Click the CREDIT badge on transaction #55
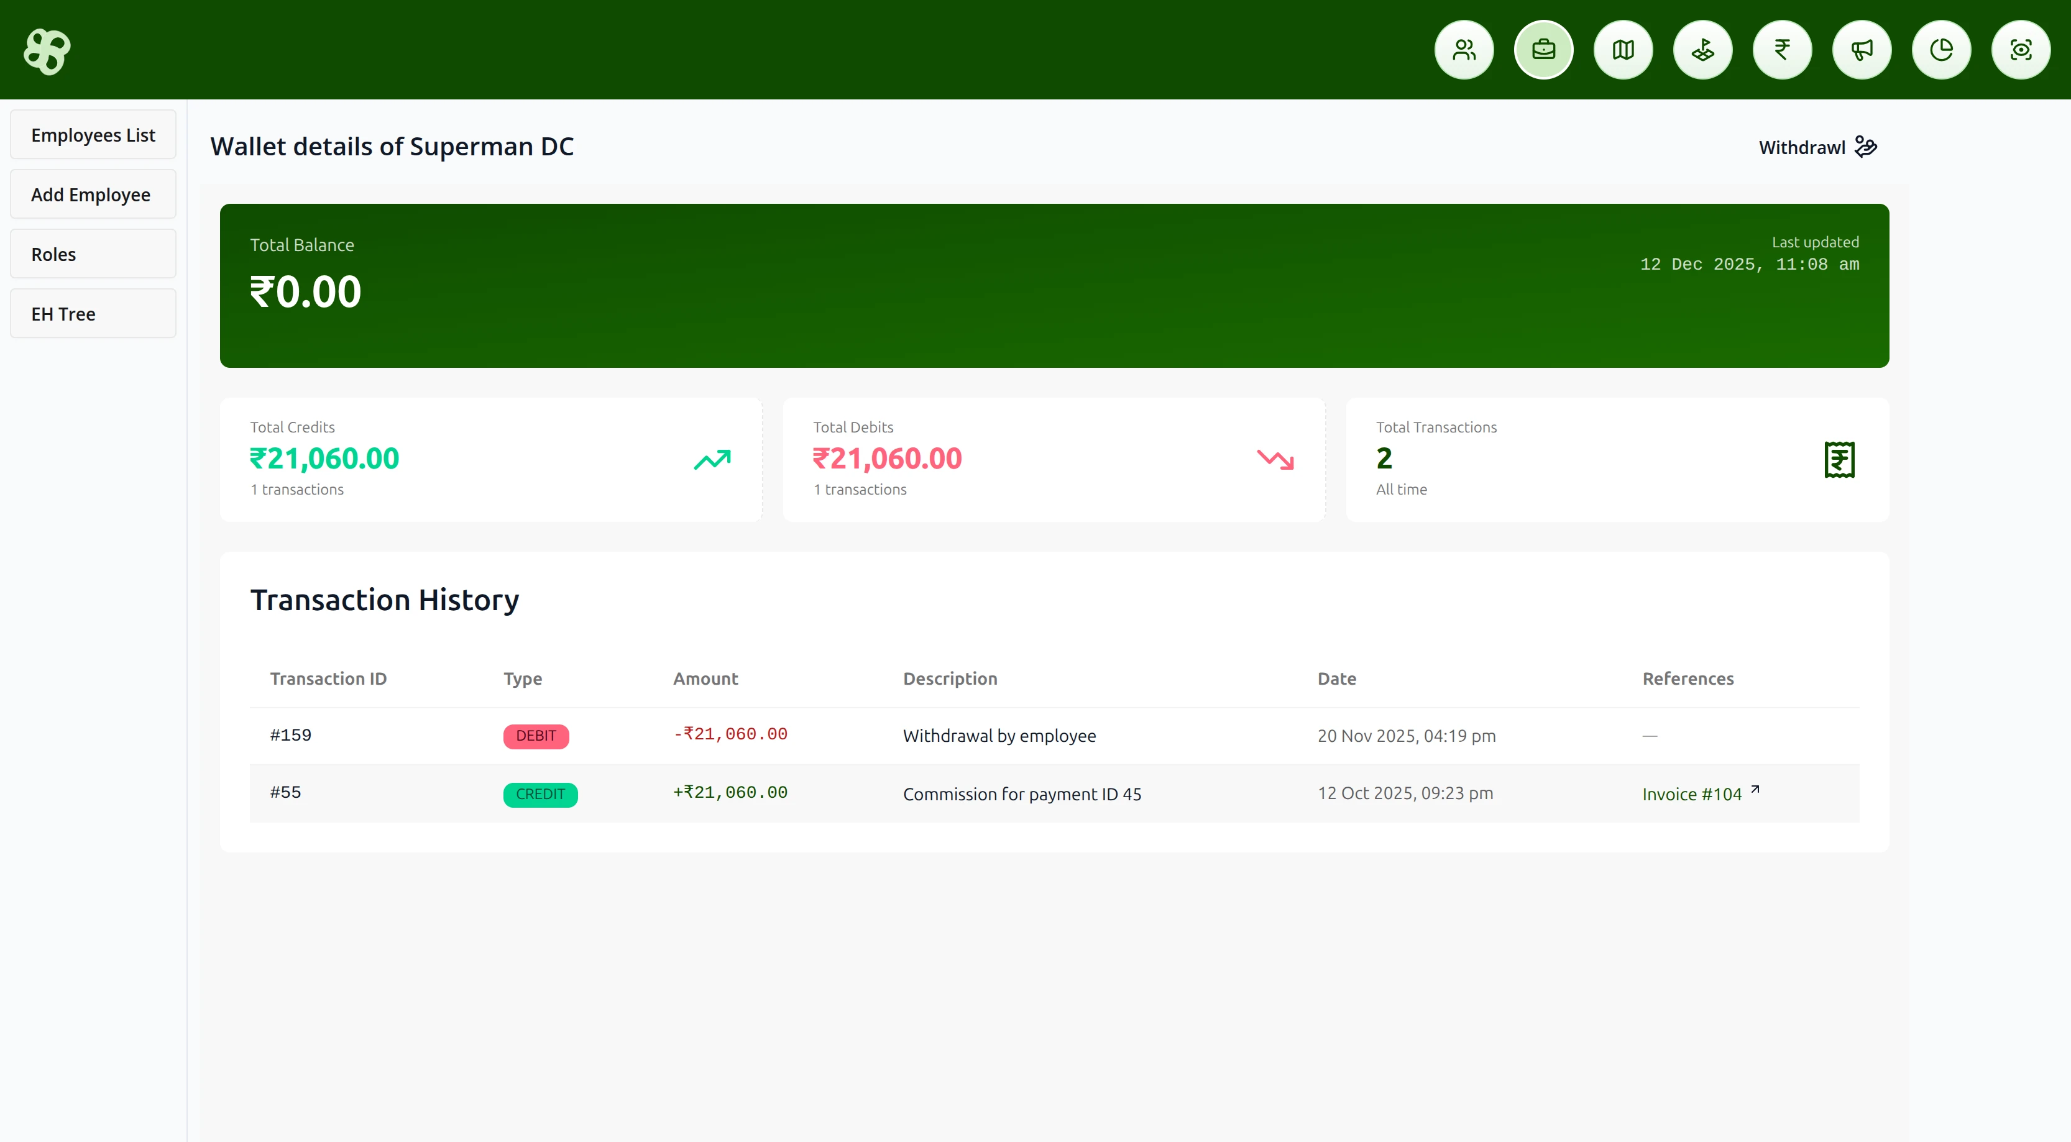The height and width of the screenshot is (1142, 2071). (x=540, y=794)
